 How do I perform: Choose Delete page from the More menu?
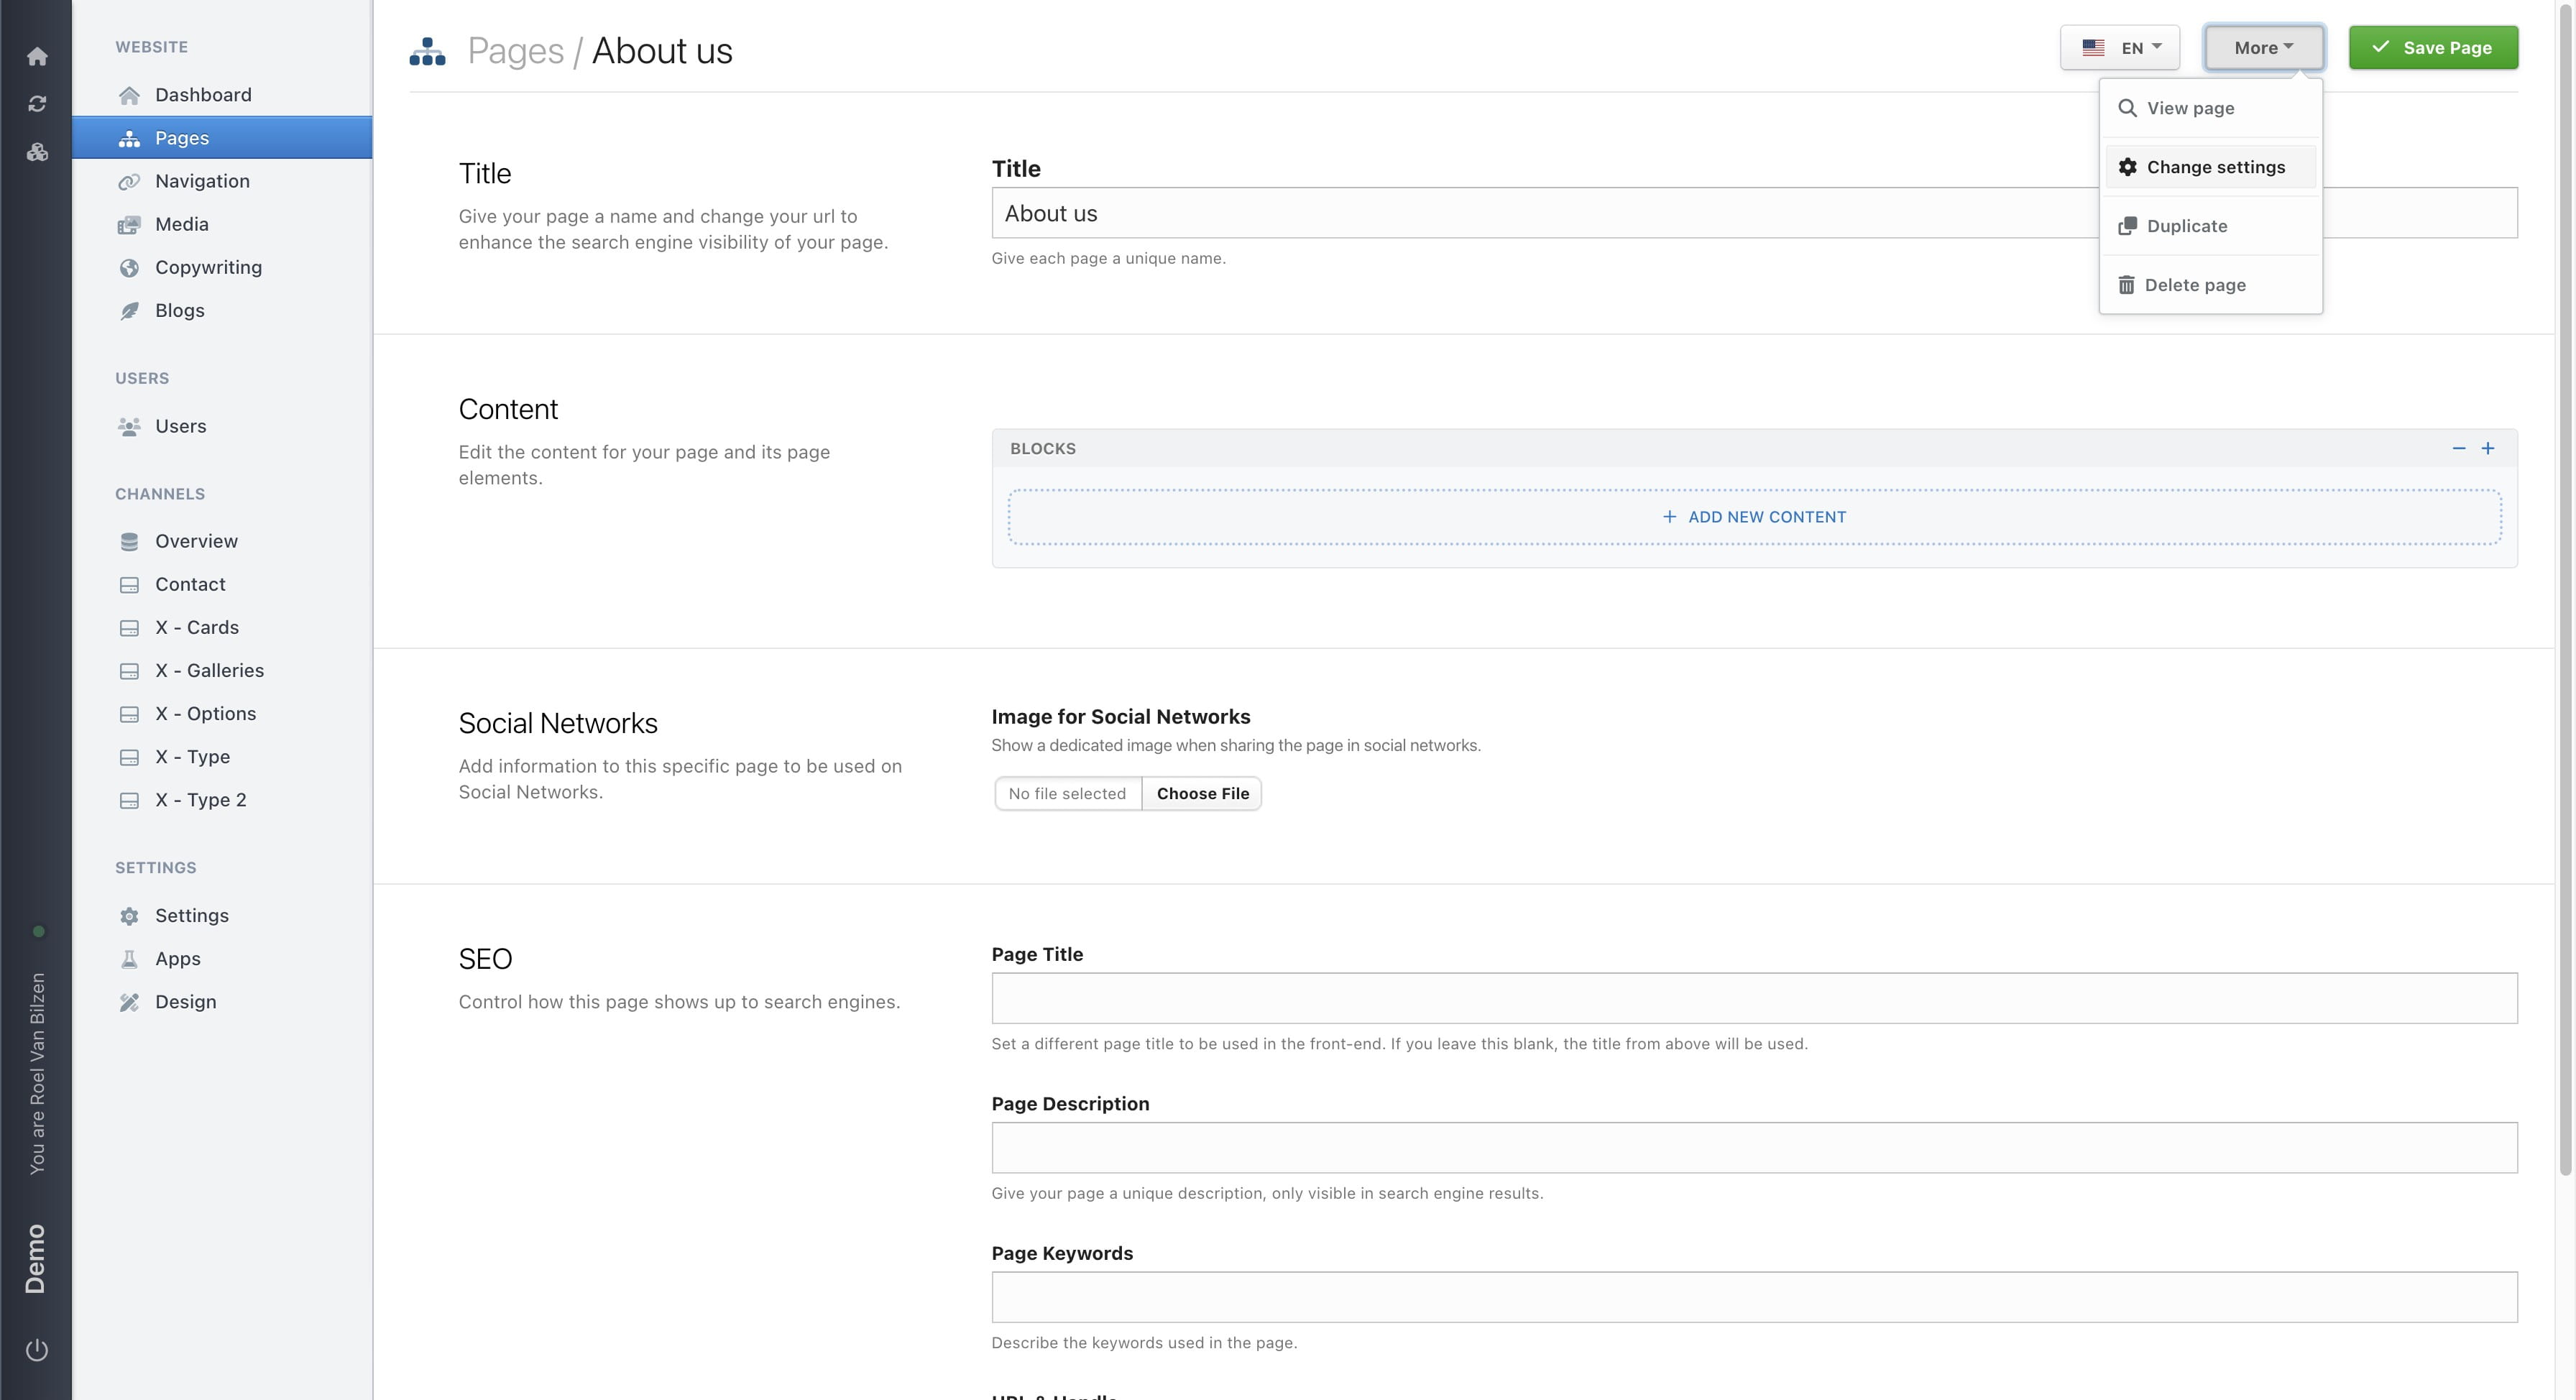[2194, 285]
